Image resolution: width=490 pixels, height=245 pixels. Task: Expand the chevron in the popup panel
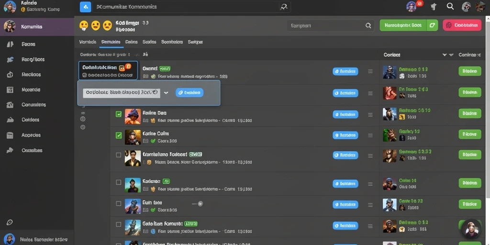click(166, 93)
